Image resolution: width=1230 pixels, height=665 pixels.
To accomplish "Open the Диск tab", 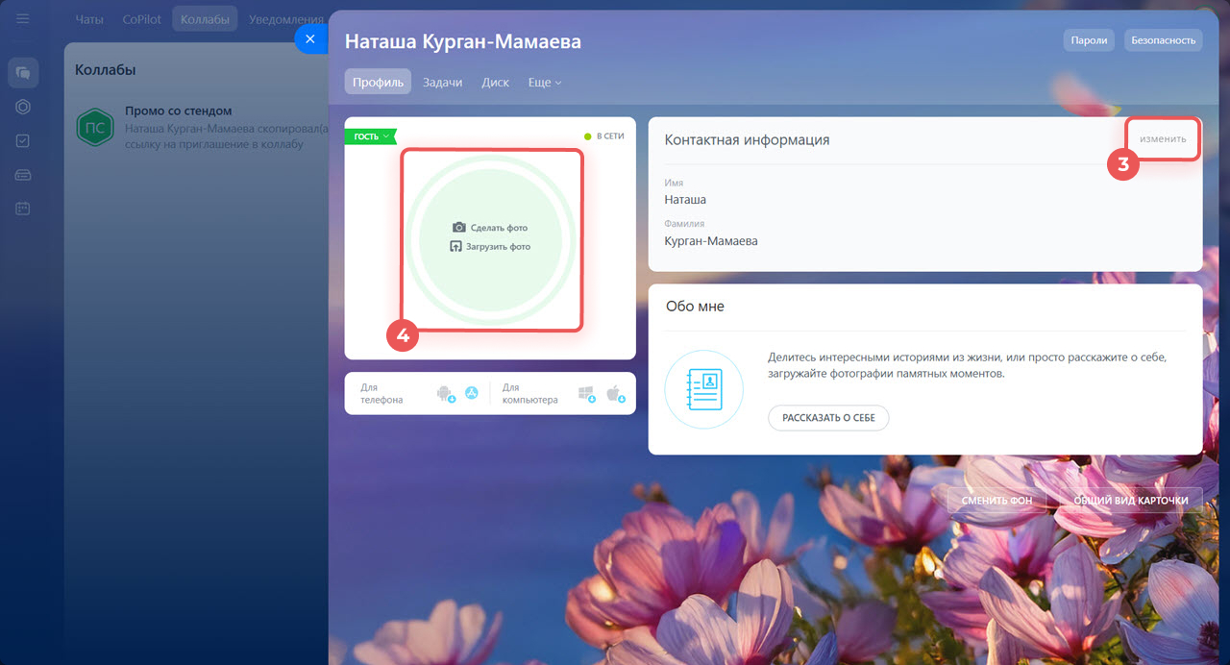I will click(x=496, y=83).
